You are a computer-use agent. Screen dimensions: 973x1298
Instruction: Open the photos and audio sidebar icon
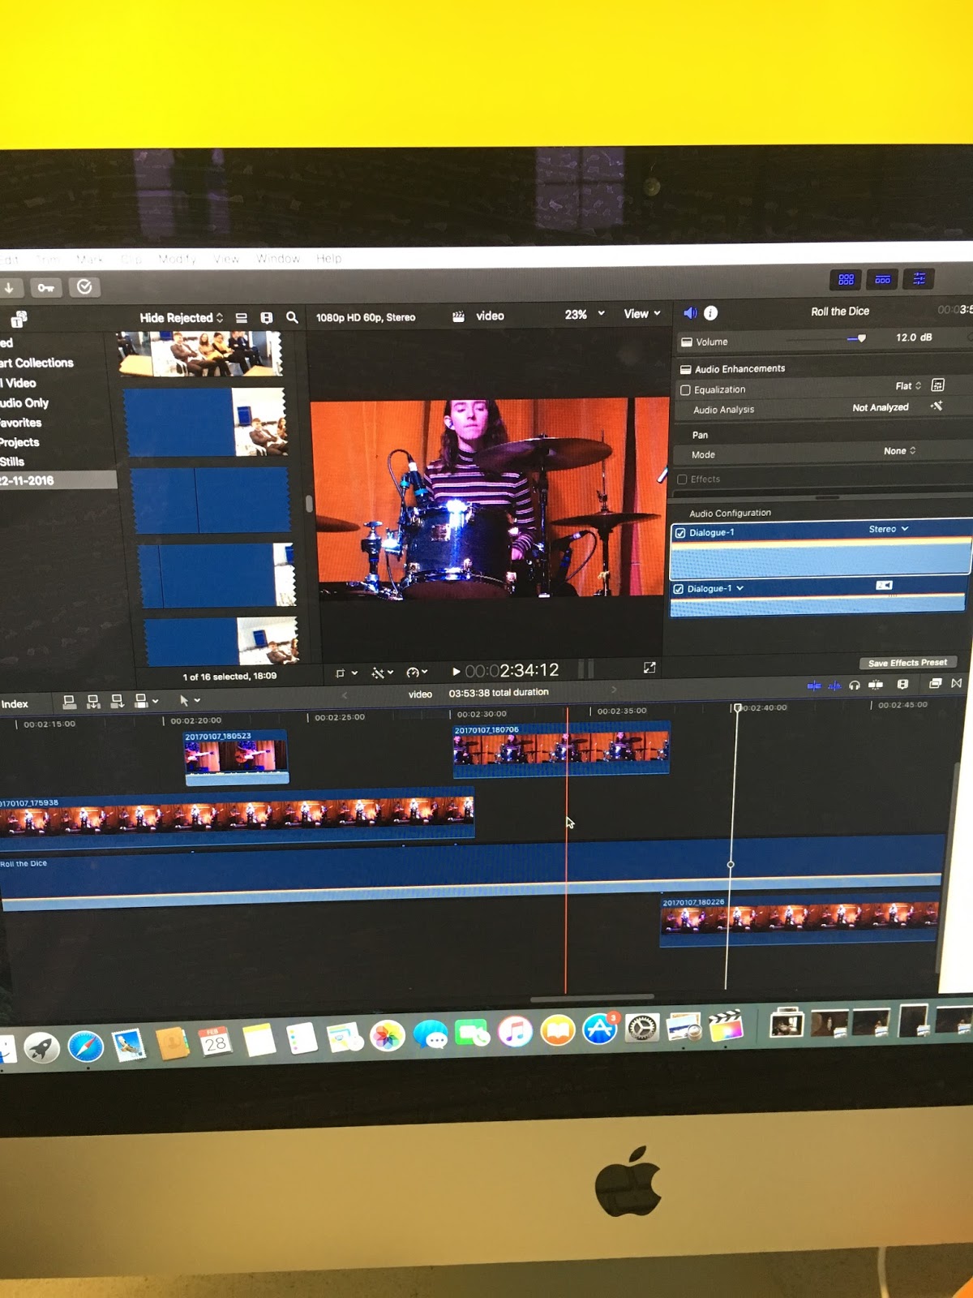19,319
